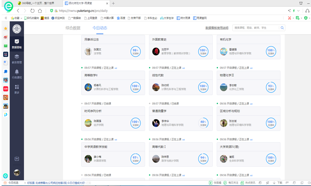This screenshot has width=311, height=186.
Task: Click the browser refresh icon
Action: pyautogui.click(x=32, y=11)
